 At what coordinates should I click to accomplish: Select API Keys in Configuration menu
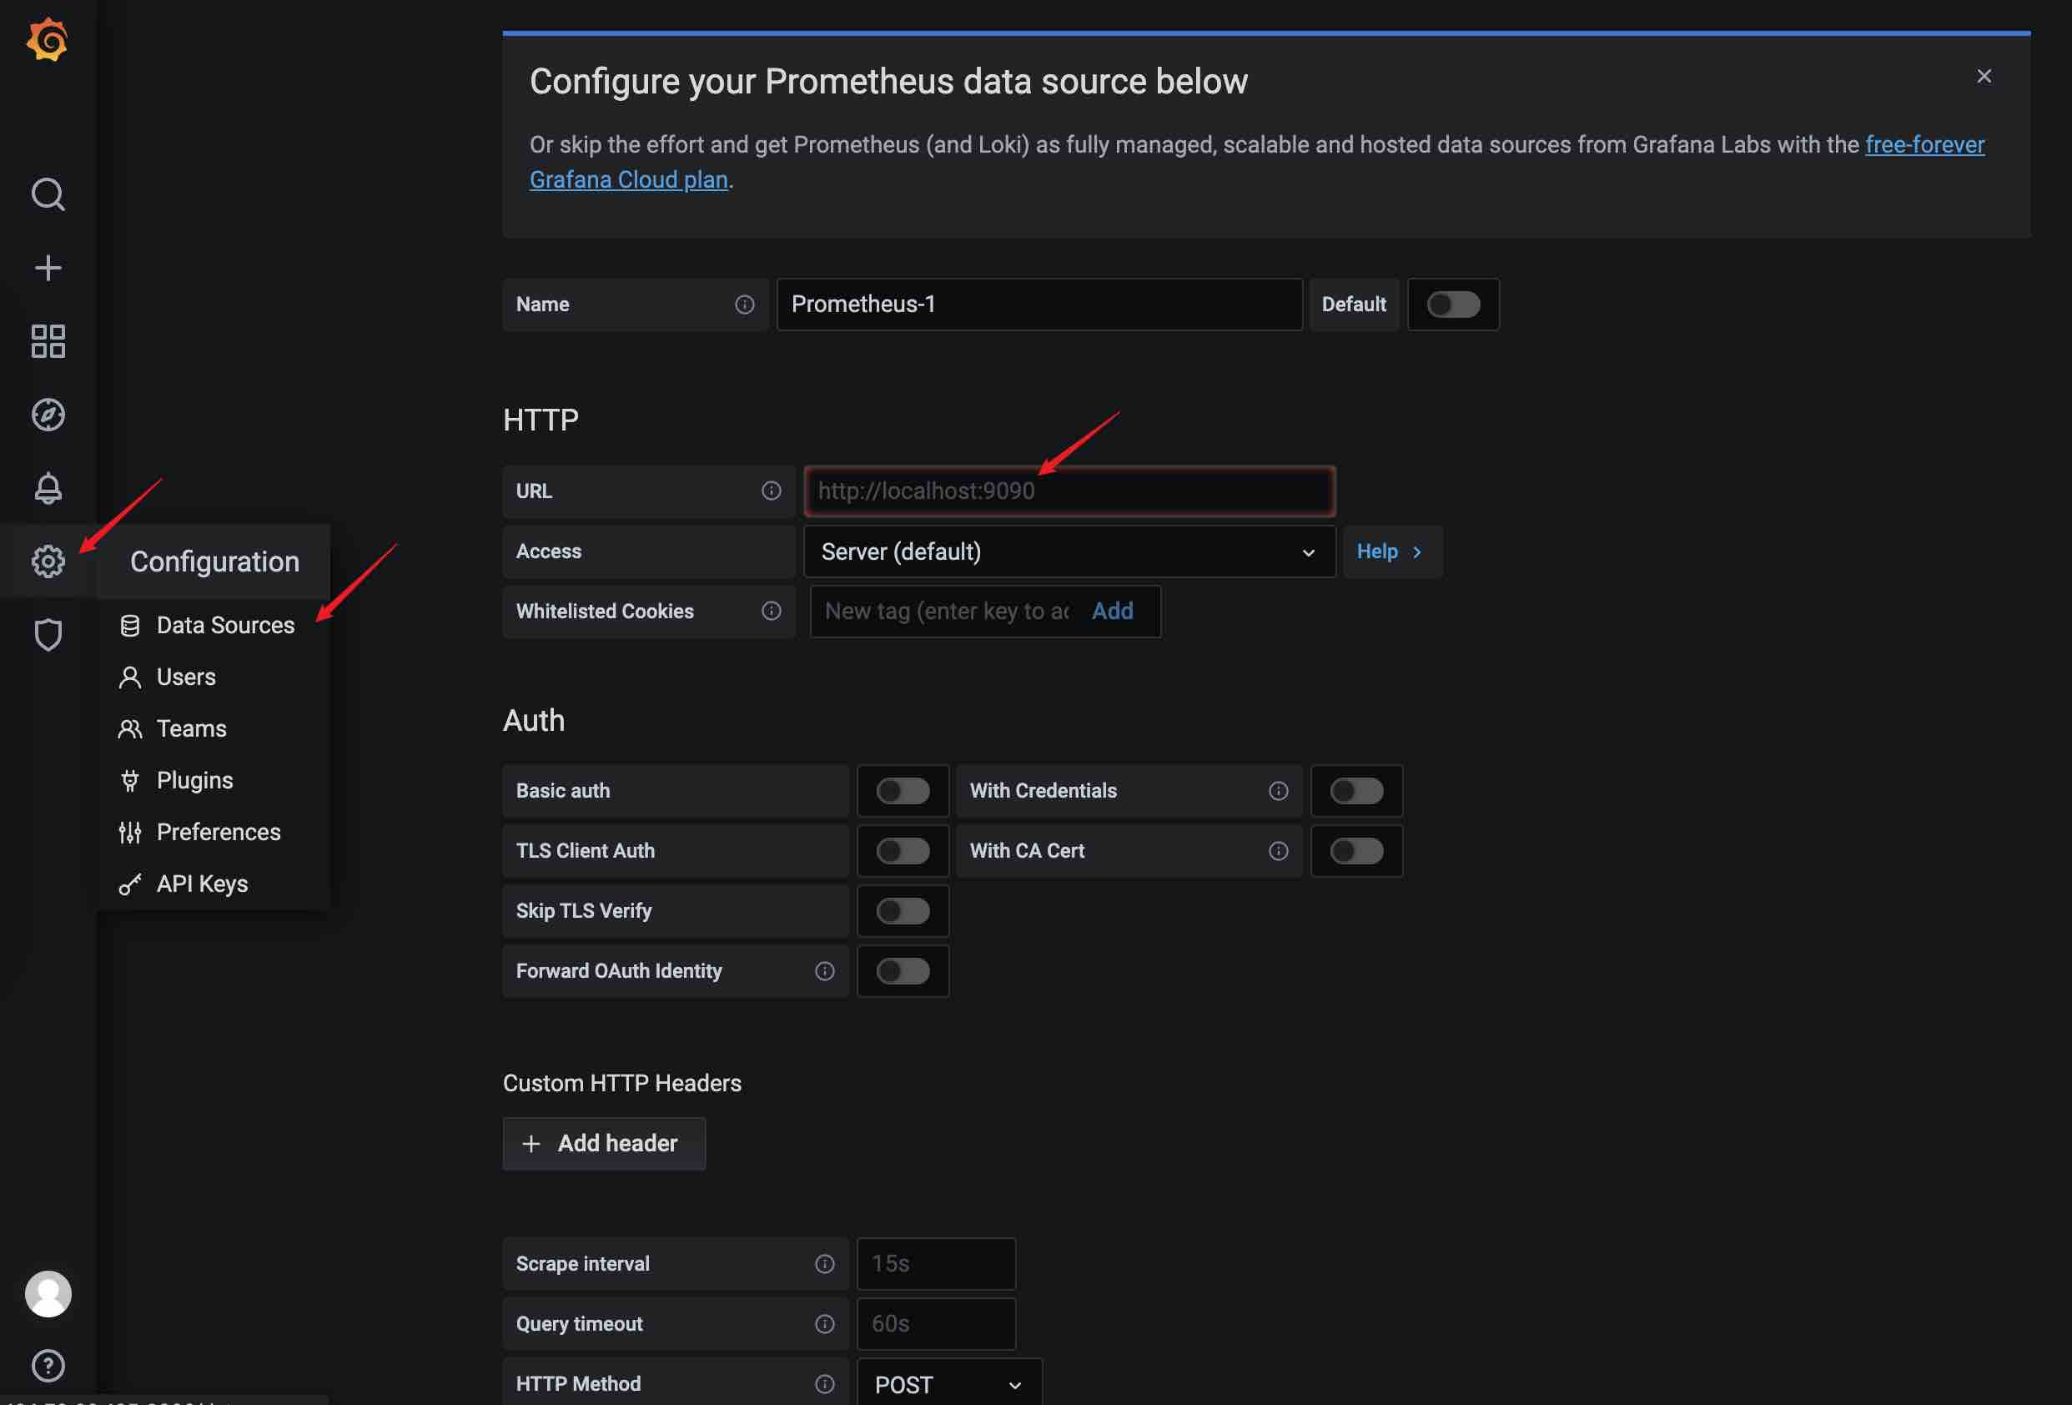[x=202, y=884]
